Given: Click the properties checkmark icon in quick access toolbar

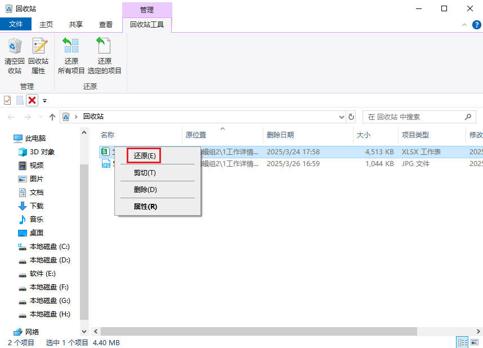Looking at the screenshot, I should click(x=7, y=100).
